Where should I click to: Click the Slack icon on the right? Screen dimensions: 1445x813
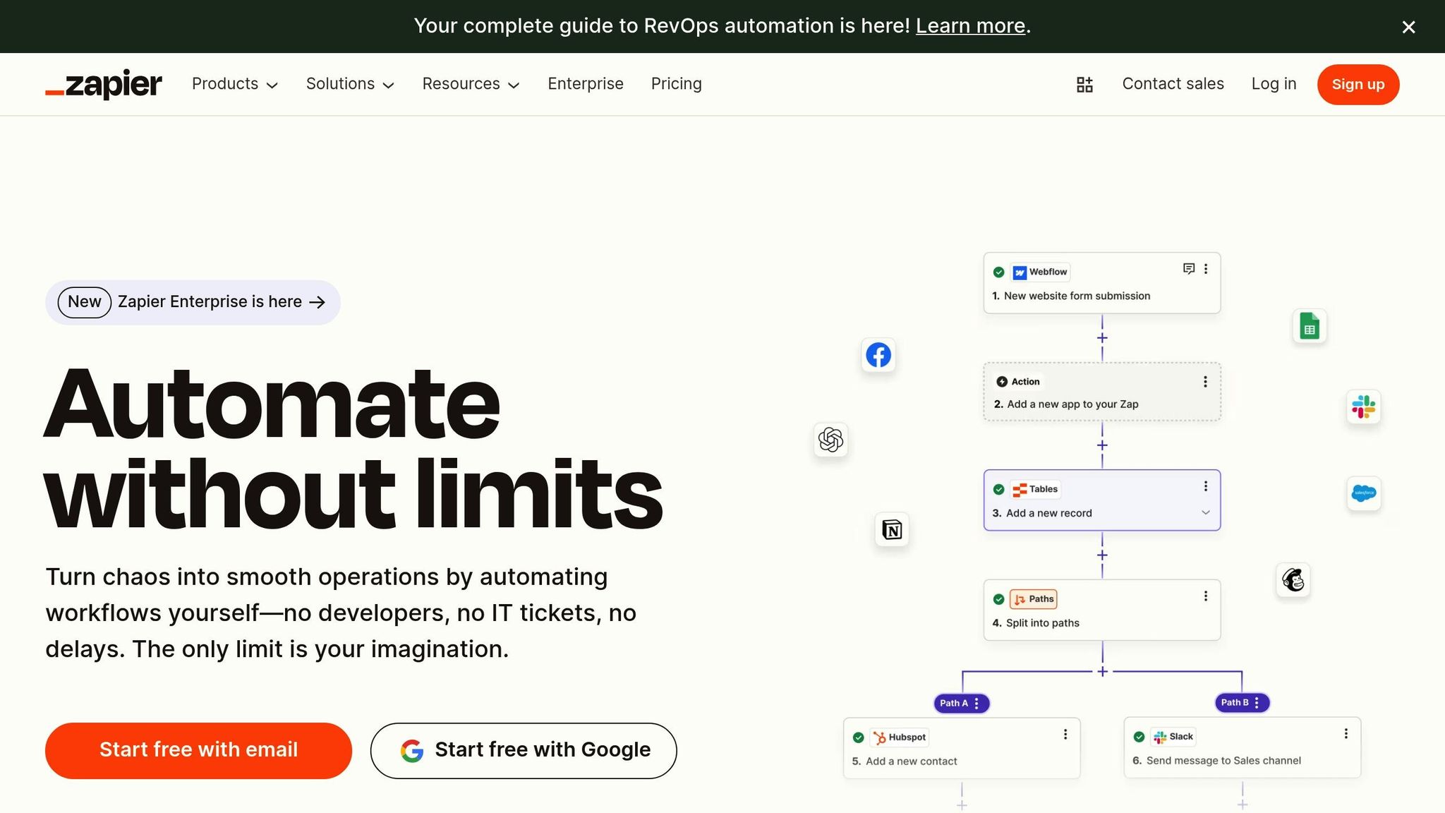click(1363, 406)
